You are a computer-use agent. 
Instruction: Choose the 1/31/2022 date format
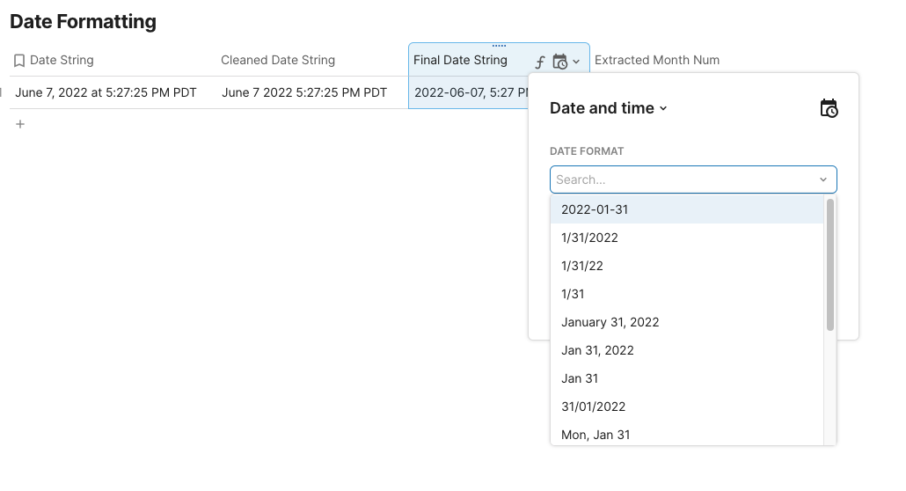pyautogui.click(x=589, y=238)
